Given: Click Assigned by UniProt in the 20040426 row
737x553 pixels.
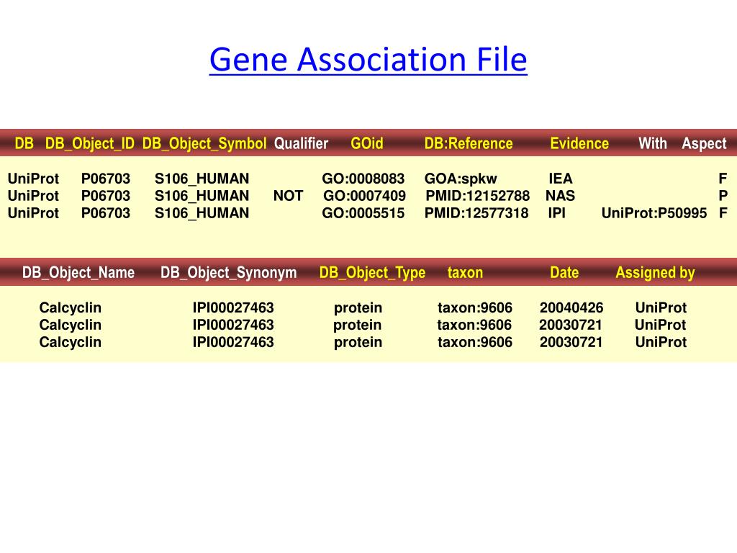Looking at the screenshot, I should (x=661, y=307).
